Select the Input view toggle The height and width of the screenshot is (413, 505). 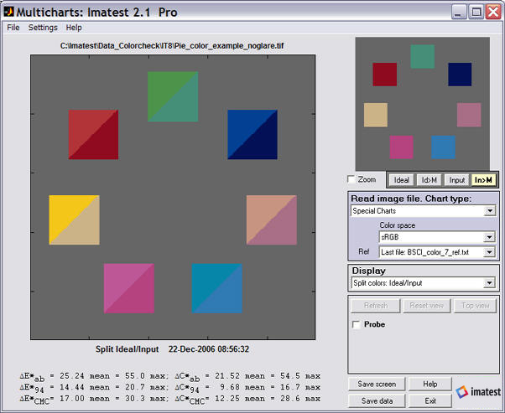(456, 180)
